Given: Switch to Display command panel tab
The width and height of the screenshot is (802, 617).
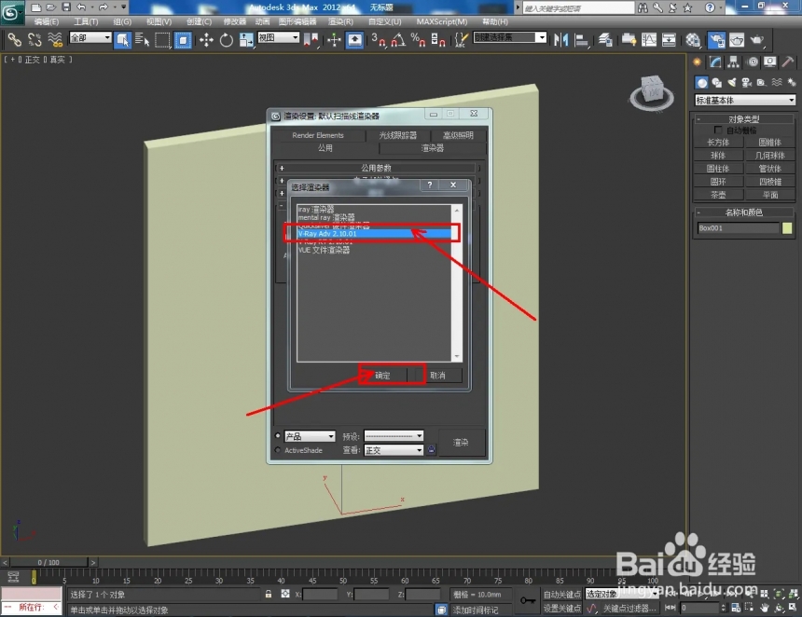Looking at the screenshot, I should pyautogui.click(x=769, y=62).
